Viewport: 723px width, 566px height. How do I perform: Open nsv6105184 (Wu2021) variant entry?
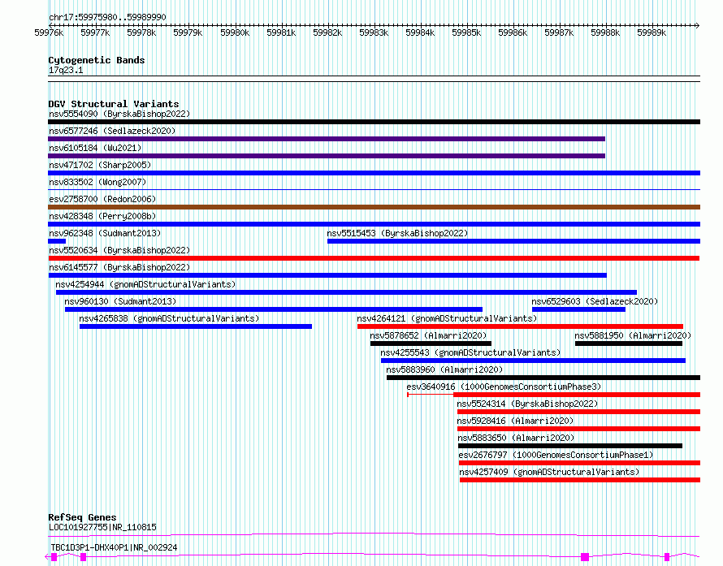(x=95, y=148)
